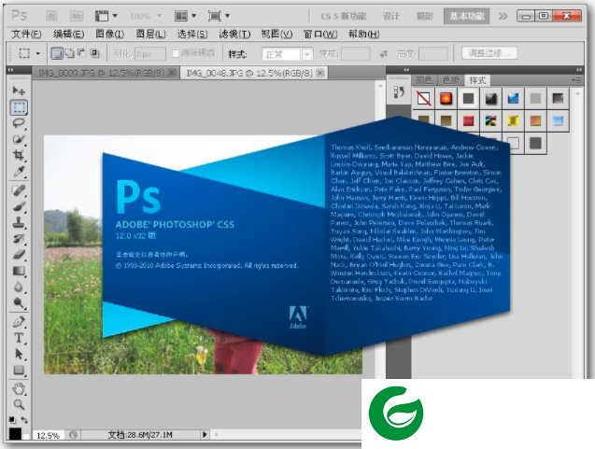Expand the toolbox with top arrows
Image resolution: width=595 pixels, height=449 pixels.
tap(11, 70)
